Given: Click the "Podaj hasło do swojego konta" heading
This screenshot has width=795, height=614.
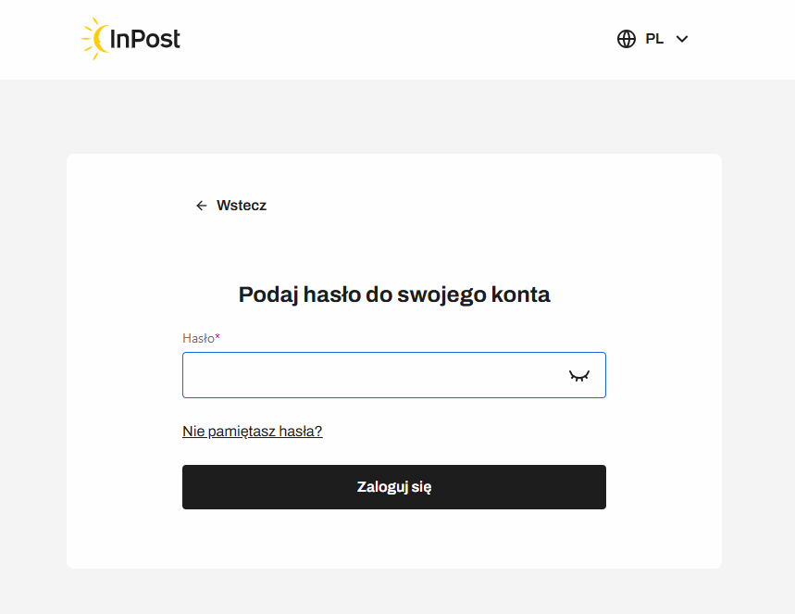Looking at the screenshot, I should [x=394, y=294].
